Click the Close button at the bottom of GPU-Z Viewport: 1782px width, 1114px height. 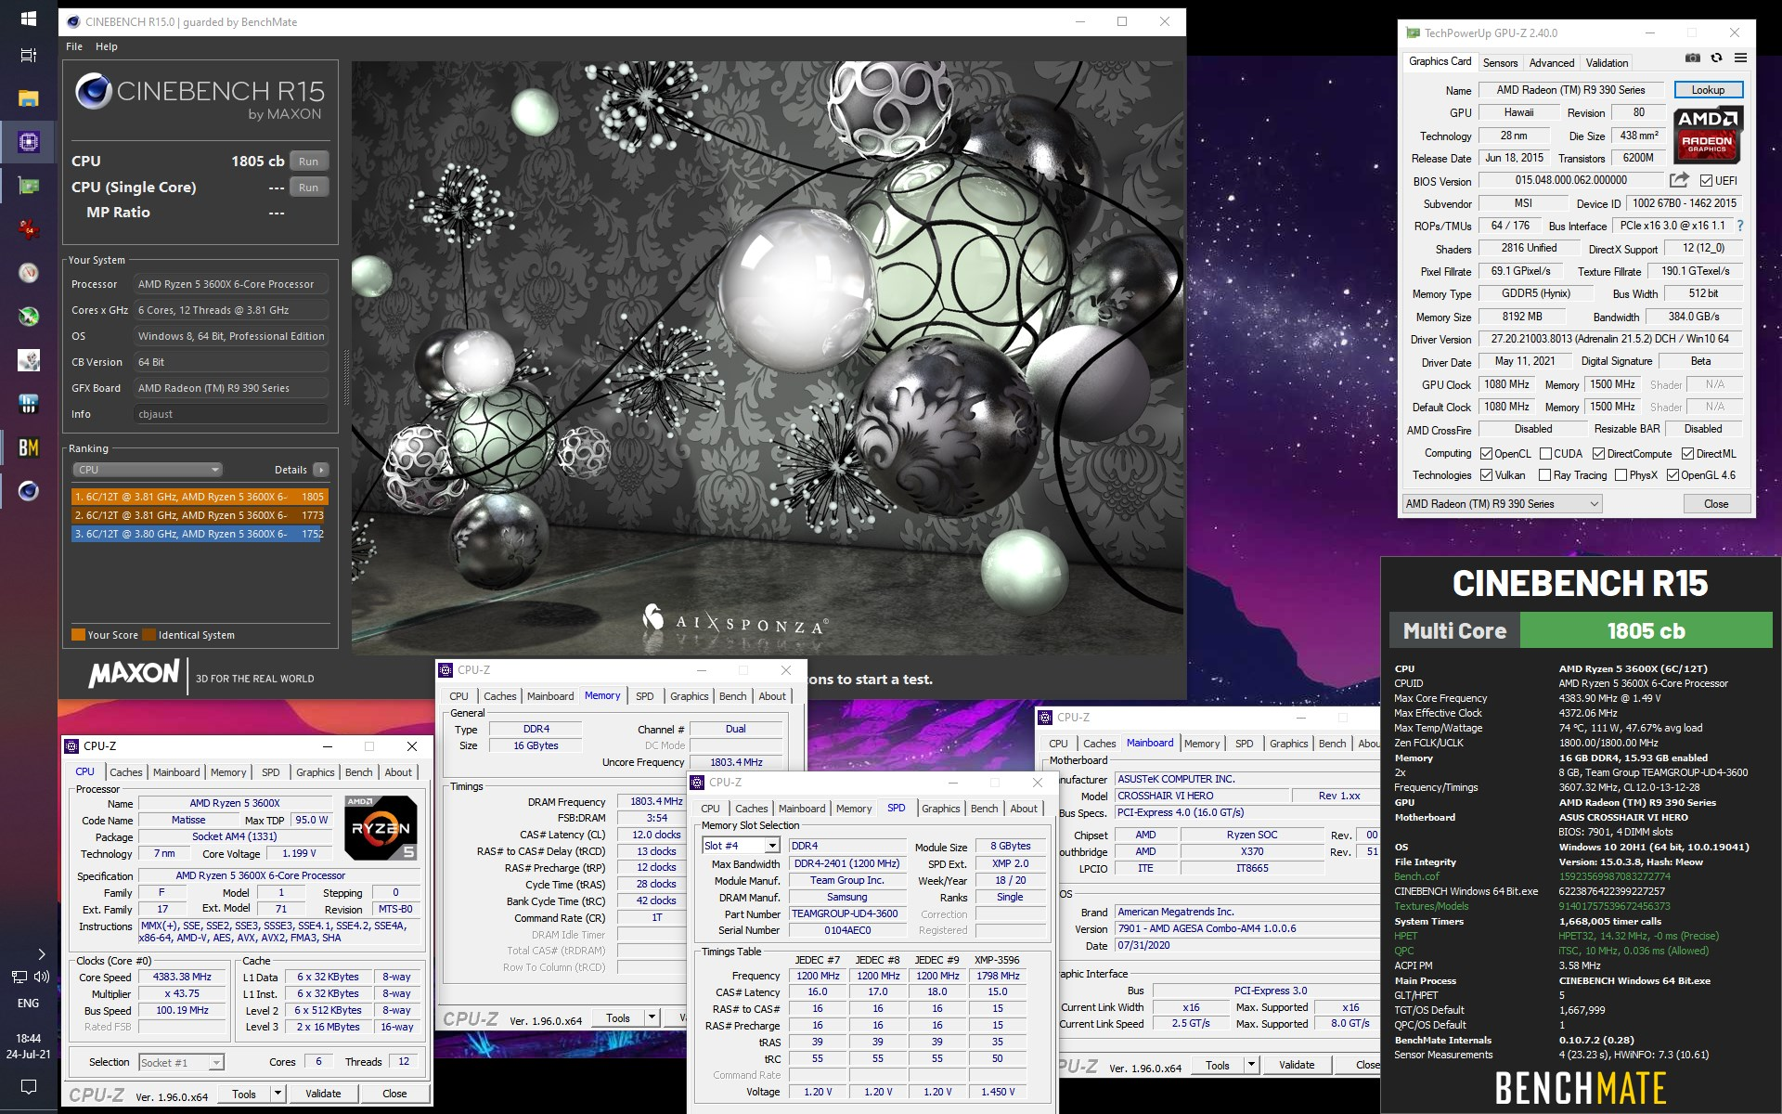coord(1716,504)
